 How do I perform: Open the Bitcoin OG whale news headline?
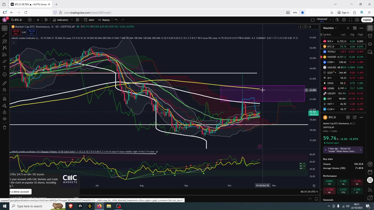point(343,150)
